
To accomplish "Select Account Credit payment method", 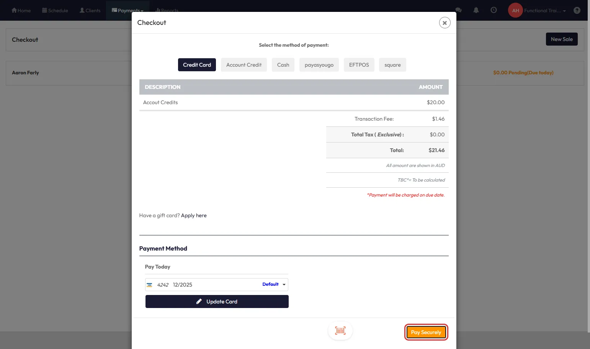I will click(x=244, y=65).
